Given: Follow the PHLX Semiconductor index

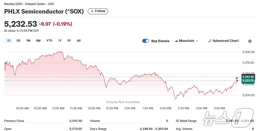Looking at the screenshot, I should 98,11.
